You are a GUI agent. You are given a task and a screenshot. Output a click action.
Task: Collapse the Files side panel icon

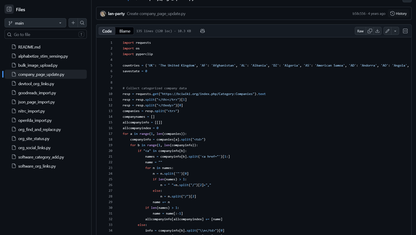[x=9, y=9]
